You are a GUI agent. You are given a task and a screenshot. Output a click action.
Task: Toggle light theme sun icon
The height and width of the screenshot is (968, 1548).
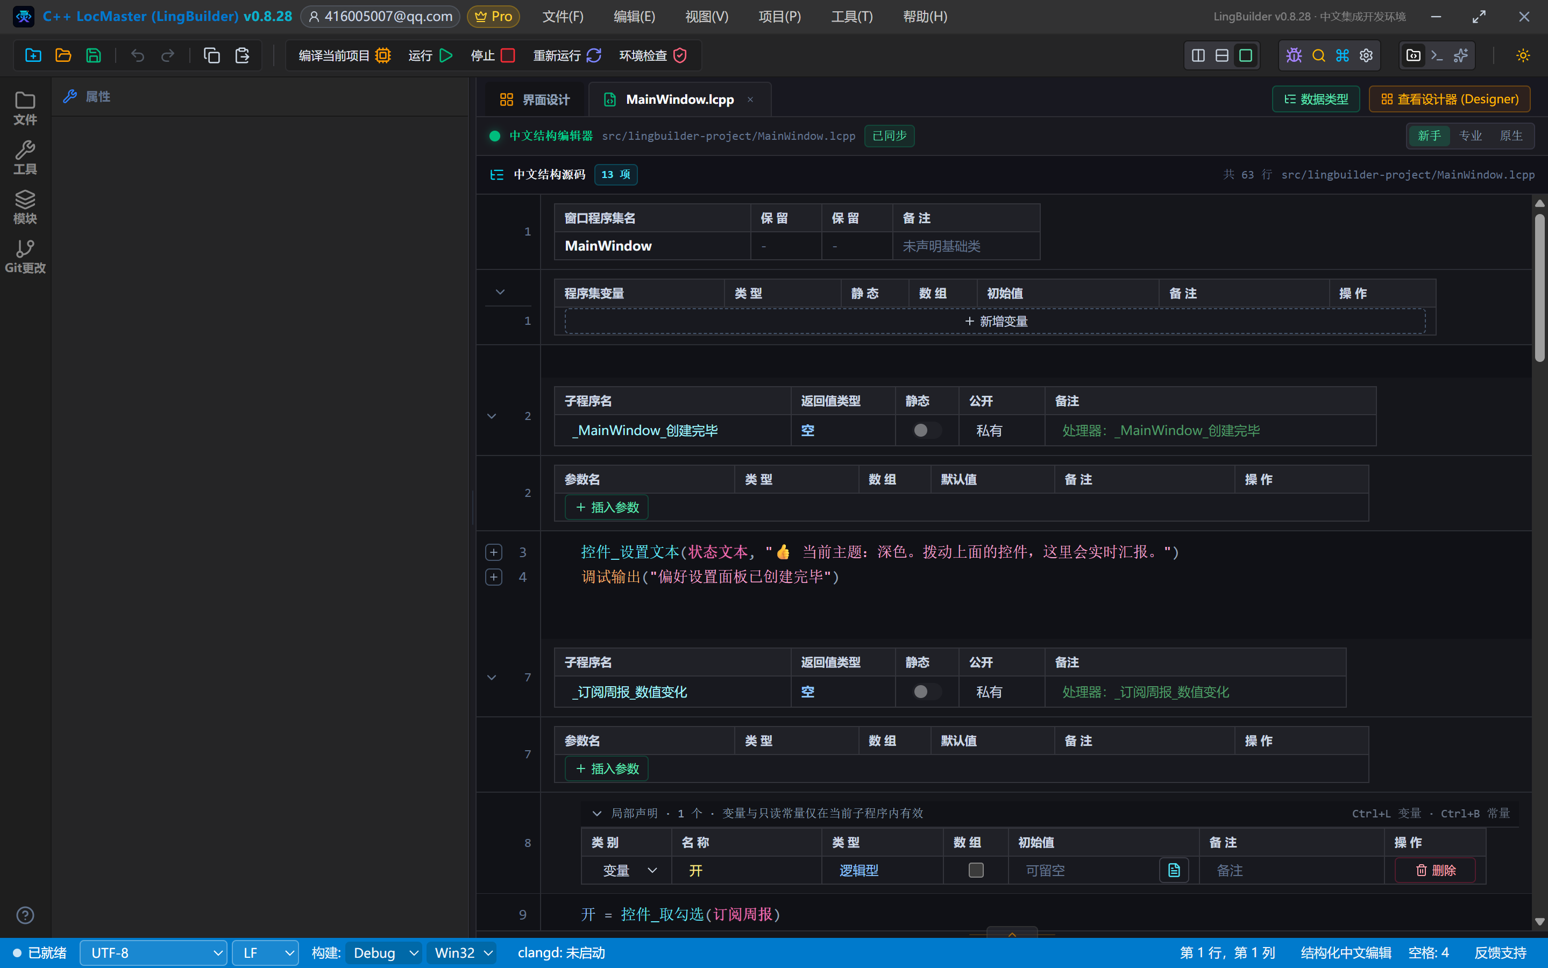1523,56
